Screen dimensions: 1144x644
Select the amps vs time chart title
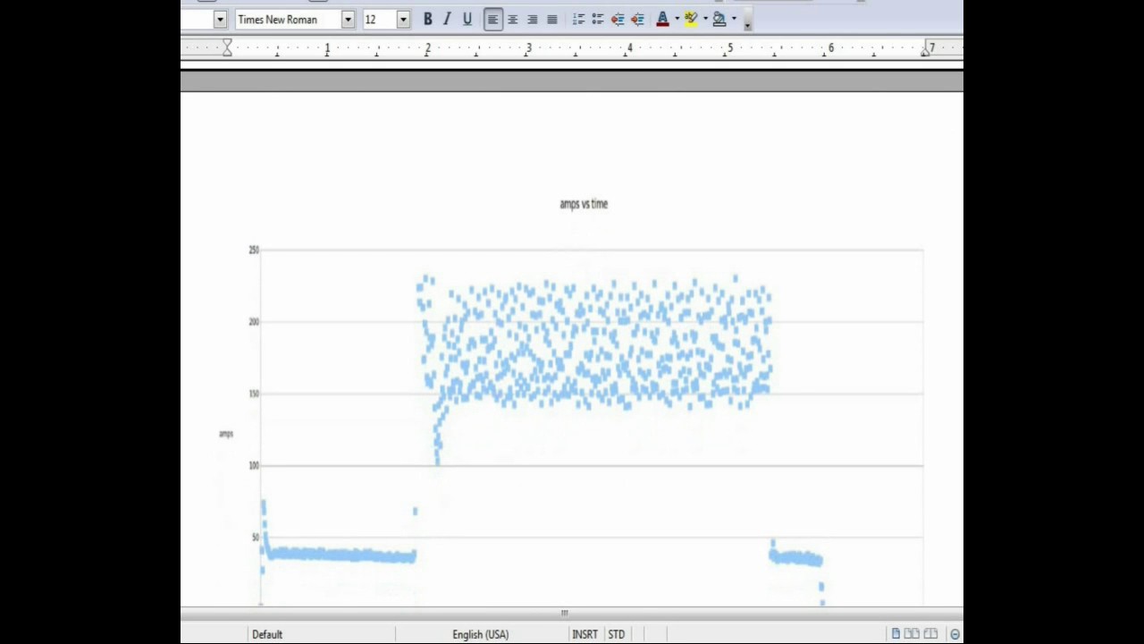[x=584, y=204]
